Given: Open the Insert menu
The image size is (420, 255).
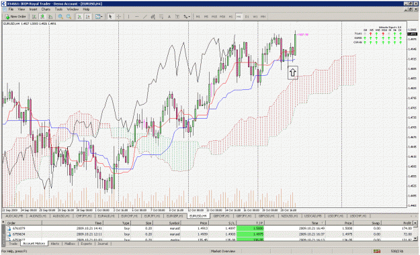Looking at the screenshot, I should [x=33, y=9].
